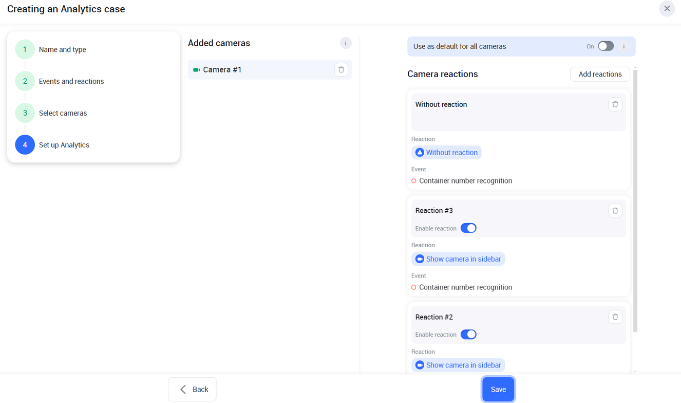Go Back to the previous step
The height and width of the screenshot is (403, 681).
(x=192, y=389)
